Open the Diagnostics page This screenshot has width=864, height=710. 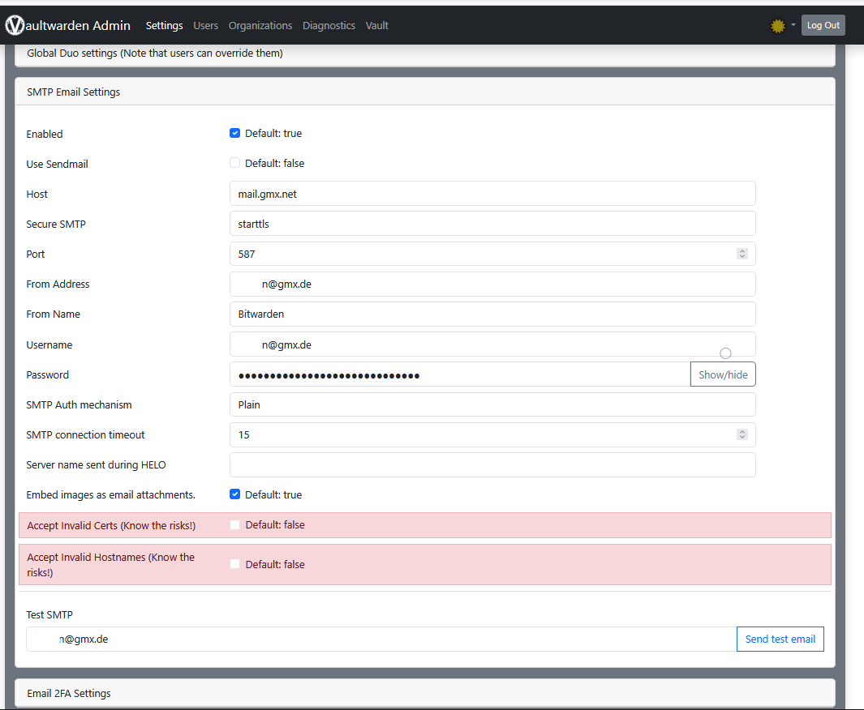pos(329,25)
